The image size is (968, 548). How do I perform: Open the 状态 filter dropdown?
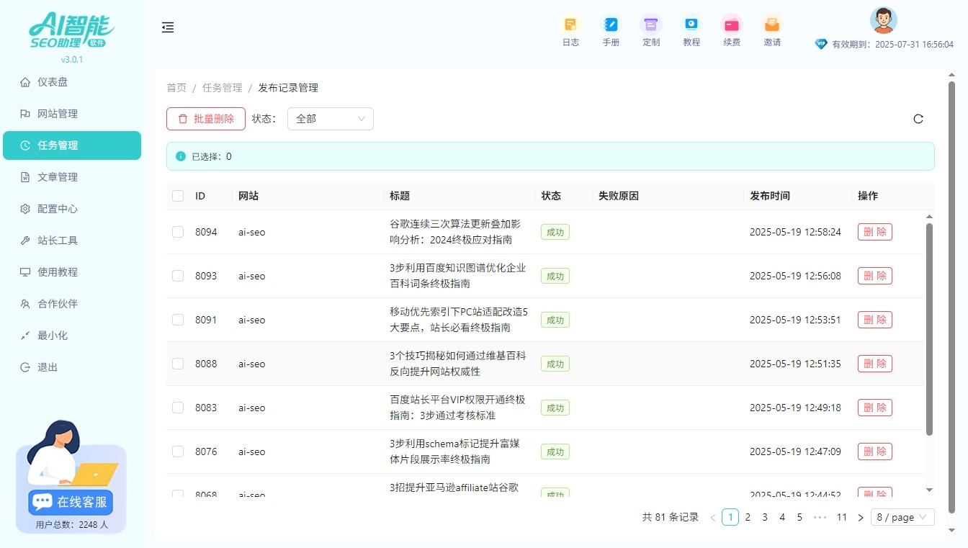(x=330, y=119)
